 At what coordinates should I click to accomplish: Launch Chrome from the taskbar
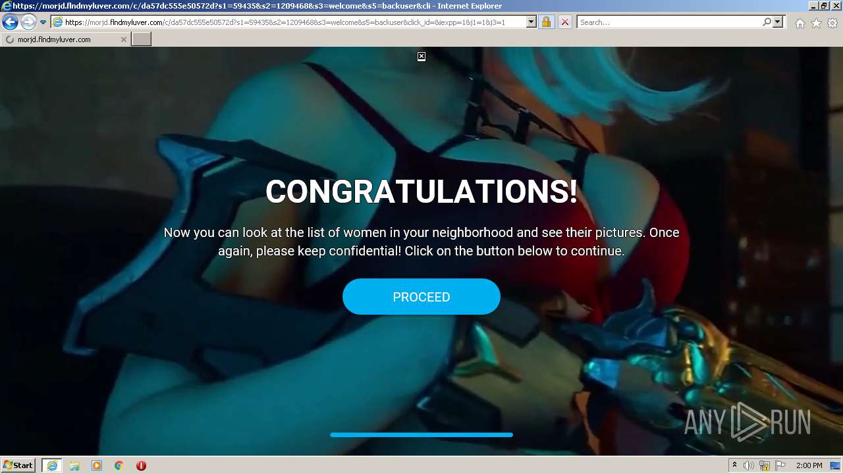[119, 465]
